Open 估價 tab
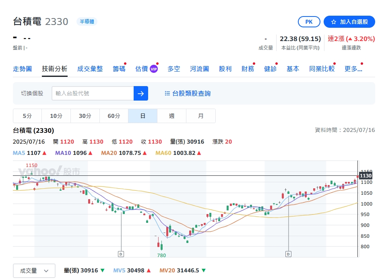 pos(142,69)
